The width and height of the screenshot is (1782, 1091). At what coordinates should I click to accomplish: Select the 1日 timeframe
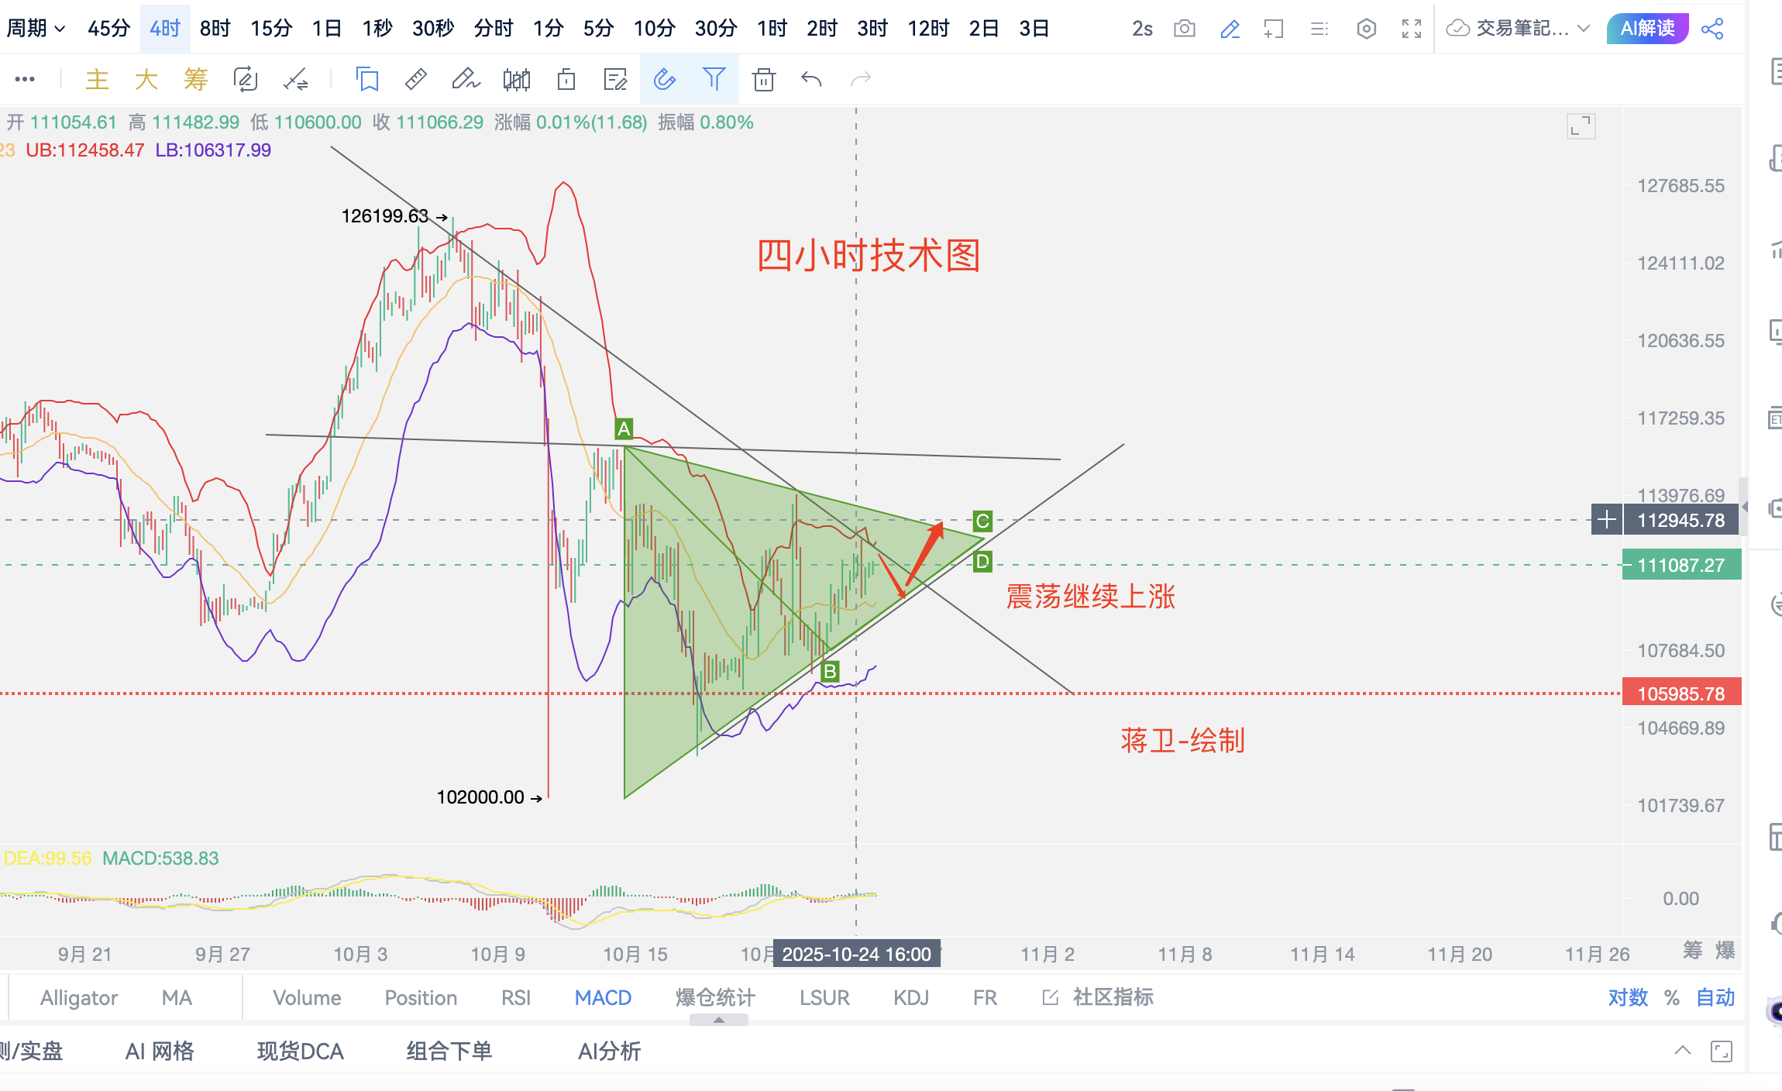[327, 29]
